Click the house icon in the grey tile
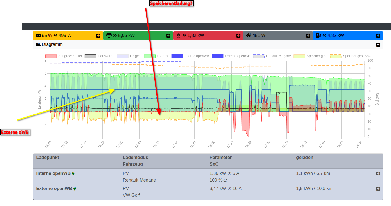This screenshot has height=206, width=391. tap(249, 36)
